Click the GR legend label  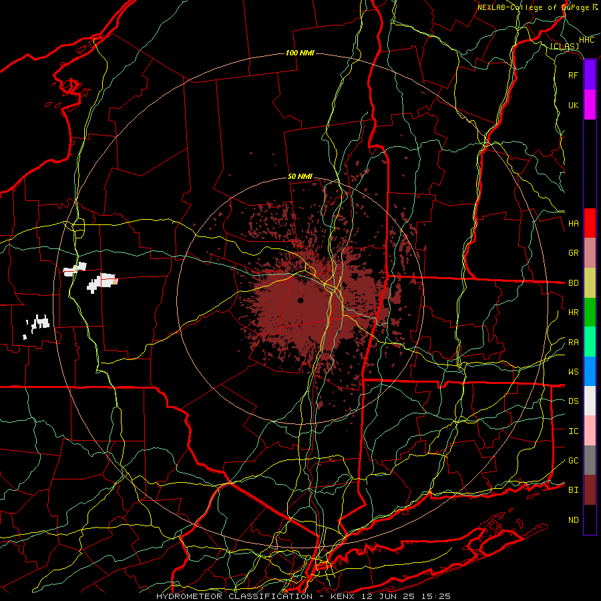coord(574,253)
